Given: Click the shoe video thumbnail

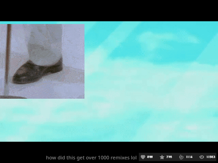Looking at the screenshot, I should point(42,61).
